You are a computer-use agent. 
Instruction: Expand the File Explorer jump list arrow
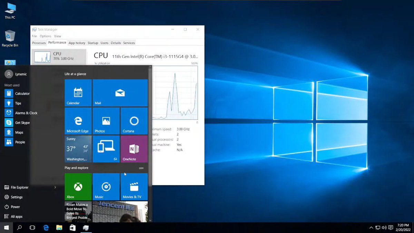(55, 187)
